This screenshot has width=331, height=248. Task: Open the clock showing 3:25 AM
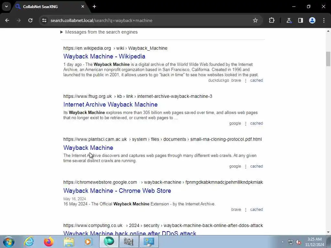coord(315,242)
